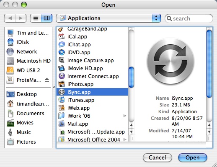The image size is (217, 167).
Task: Click the Desktop icon in sidebar
Action: coord(10,94)
